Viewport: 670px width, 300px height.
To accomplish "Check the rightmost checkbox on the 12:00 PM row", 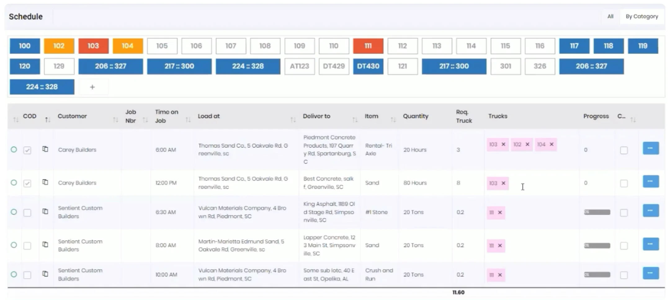I will tap(624, 183).
